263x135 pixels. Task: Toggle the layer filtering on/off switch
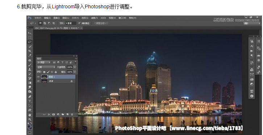click(75, 62)
